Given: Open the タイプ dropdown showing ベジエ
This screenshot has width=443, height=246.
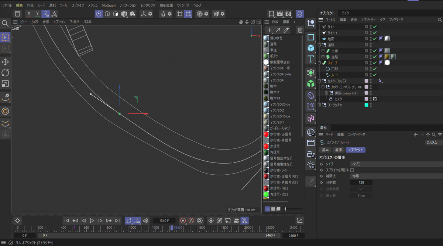Looking at the screenshot, I should coord(395,164).
